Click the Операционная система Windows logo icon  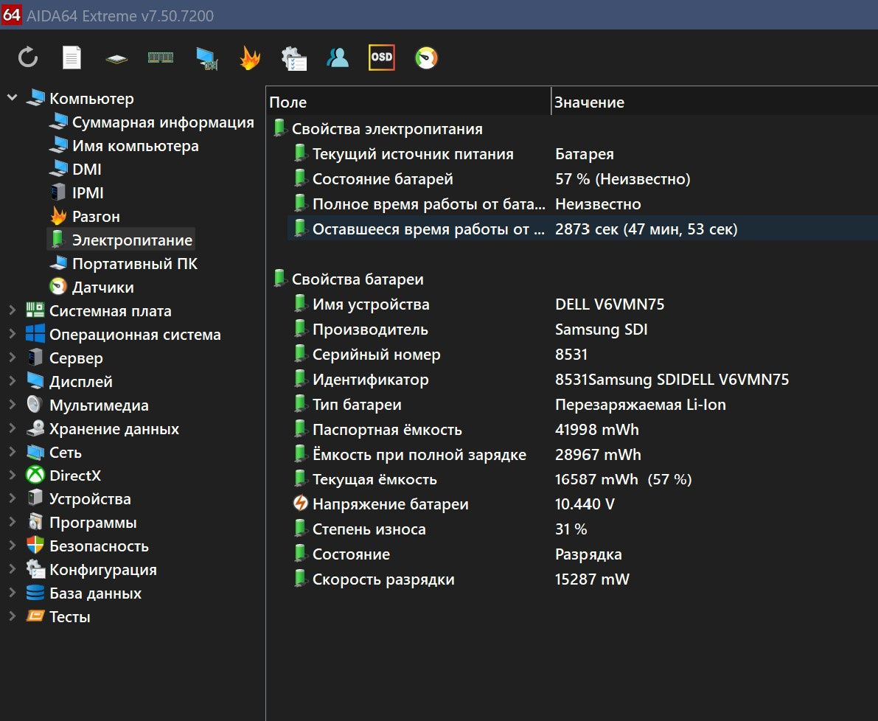pyautogui.click(x=35, y=334)
